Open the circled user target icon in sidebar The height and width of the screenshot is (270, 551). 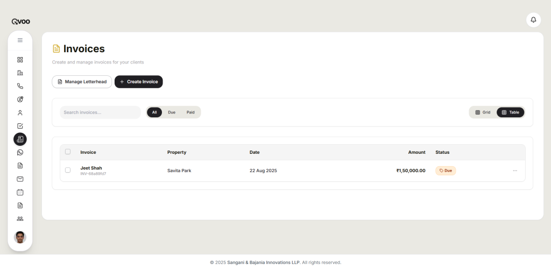tap(20, 100)
